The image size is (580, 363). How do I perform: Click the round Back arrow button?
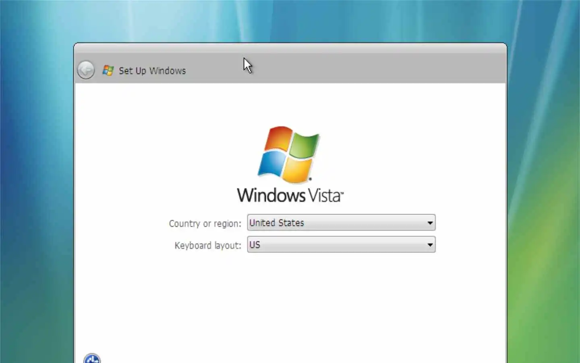point(86,70)
